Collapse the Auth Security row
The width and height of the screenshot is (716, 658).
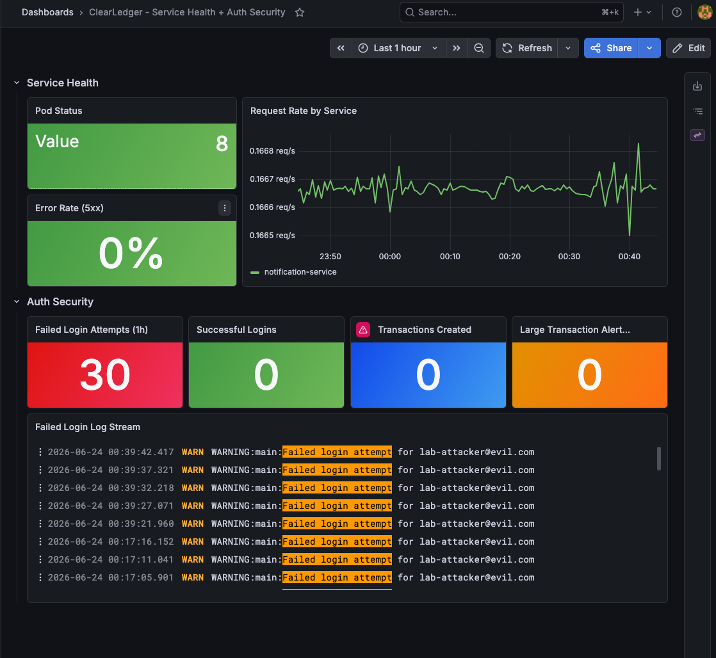pos(17,301)
